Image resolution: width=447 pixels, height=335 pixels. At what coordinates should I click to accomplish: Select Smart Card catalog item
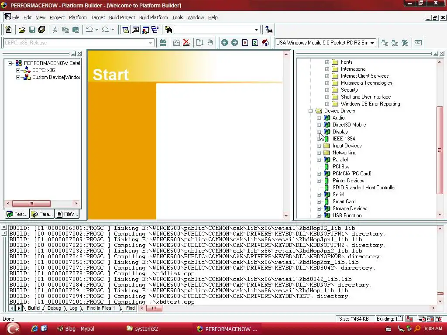click(344, 202)
